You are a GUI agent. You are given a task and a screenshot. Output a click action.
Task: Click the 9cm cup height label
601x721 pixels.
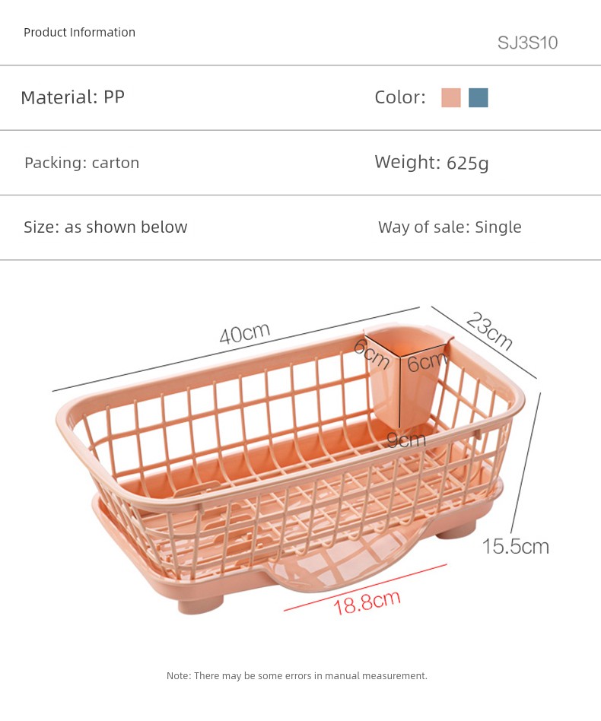(406, 440)
